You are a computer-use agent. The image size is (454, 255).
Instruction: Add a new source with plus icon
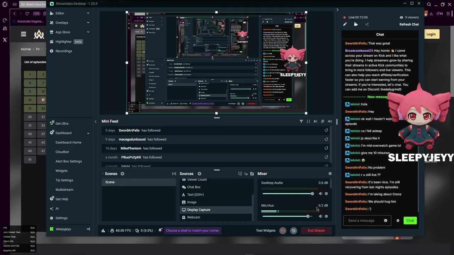tap(199, 174)
